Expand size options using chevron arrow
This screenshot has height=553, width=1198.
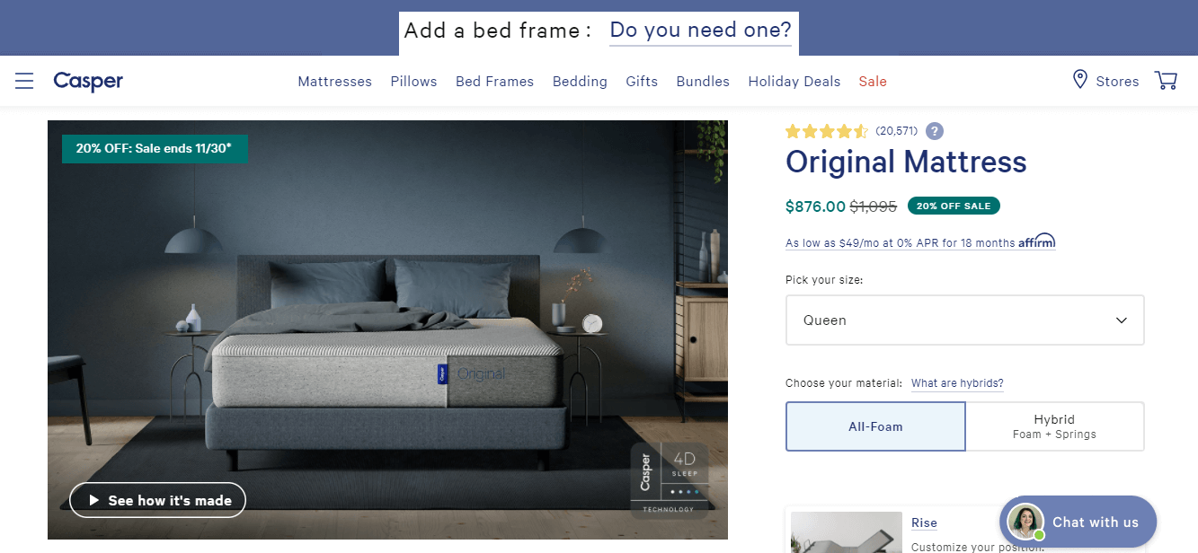pyautogui.click(x=1121, y=320)
